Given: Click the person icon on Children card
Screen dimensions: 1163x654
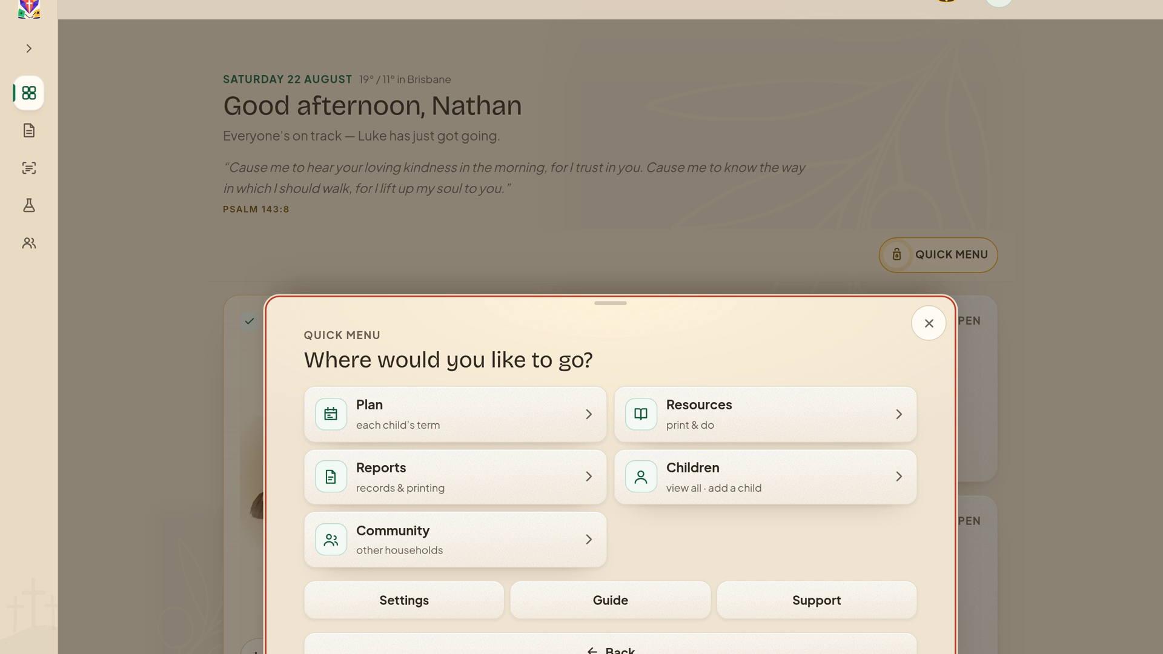Looking at the screenshot, I should [641, 477].
